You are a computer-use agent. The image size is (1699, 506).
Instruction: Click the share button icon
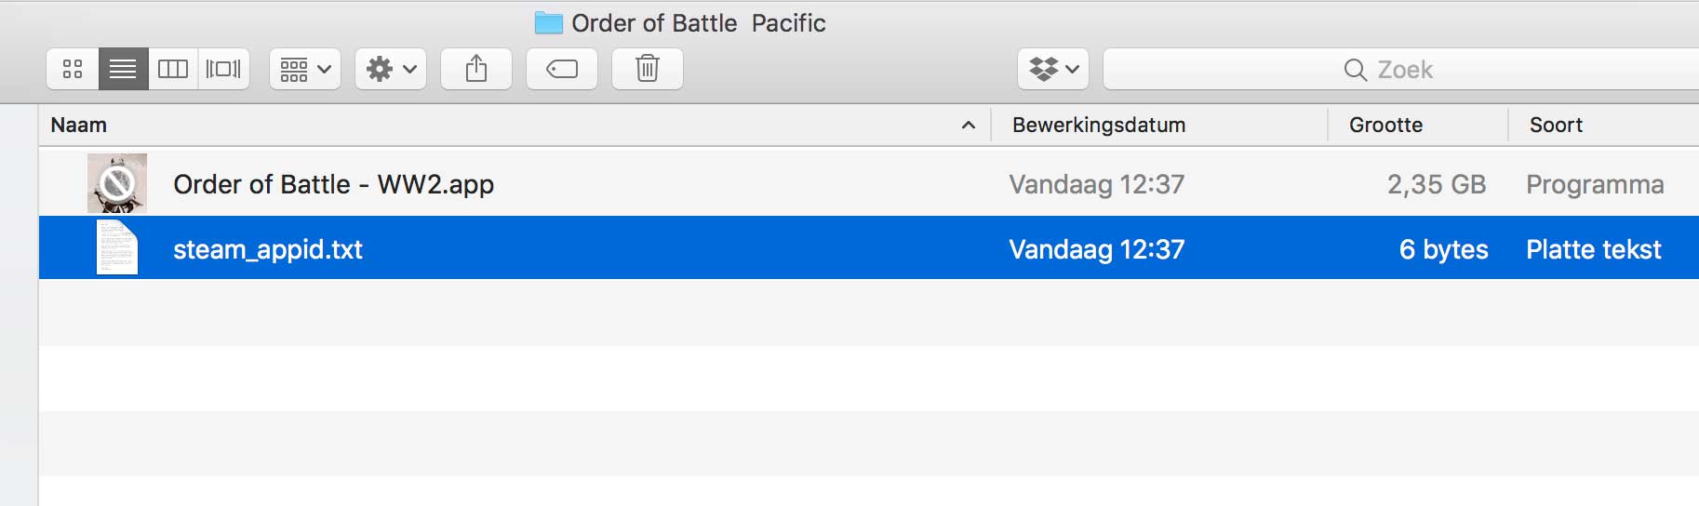coord(476,69)
